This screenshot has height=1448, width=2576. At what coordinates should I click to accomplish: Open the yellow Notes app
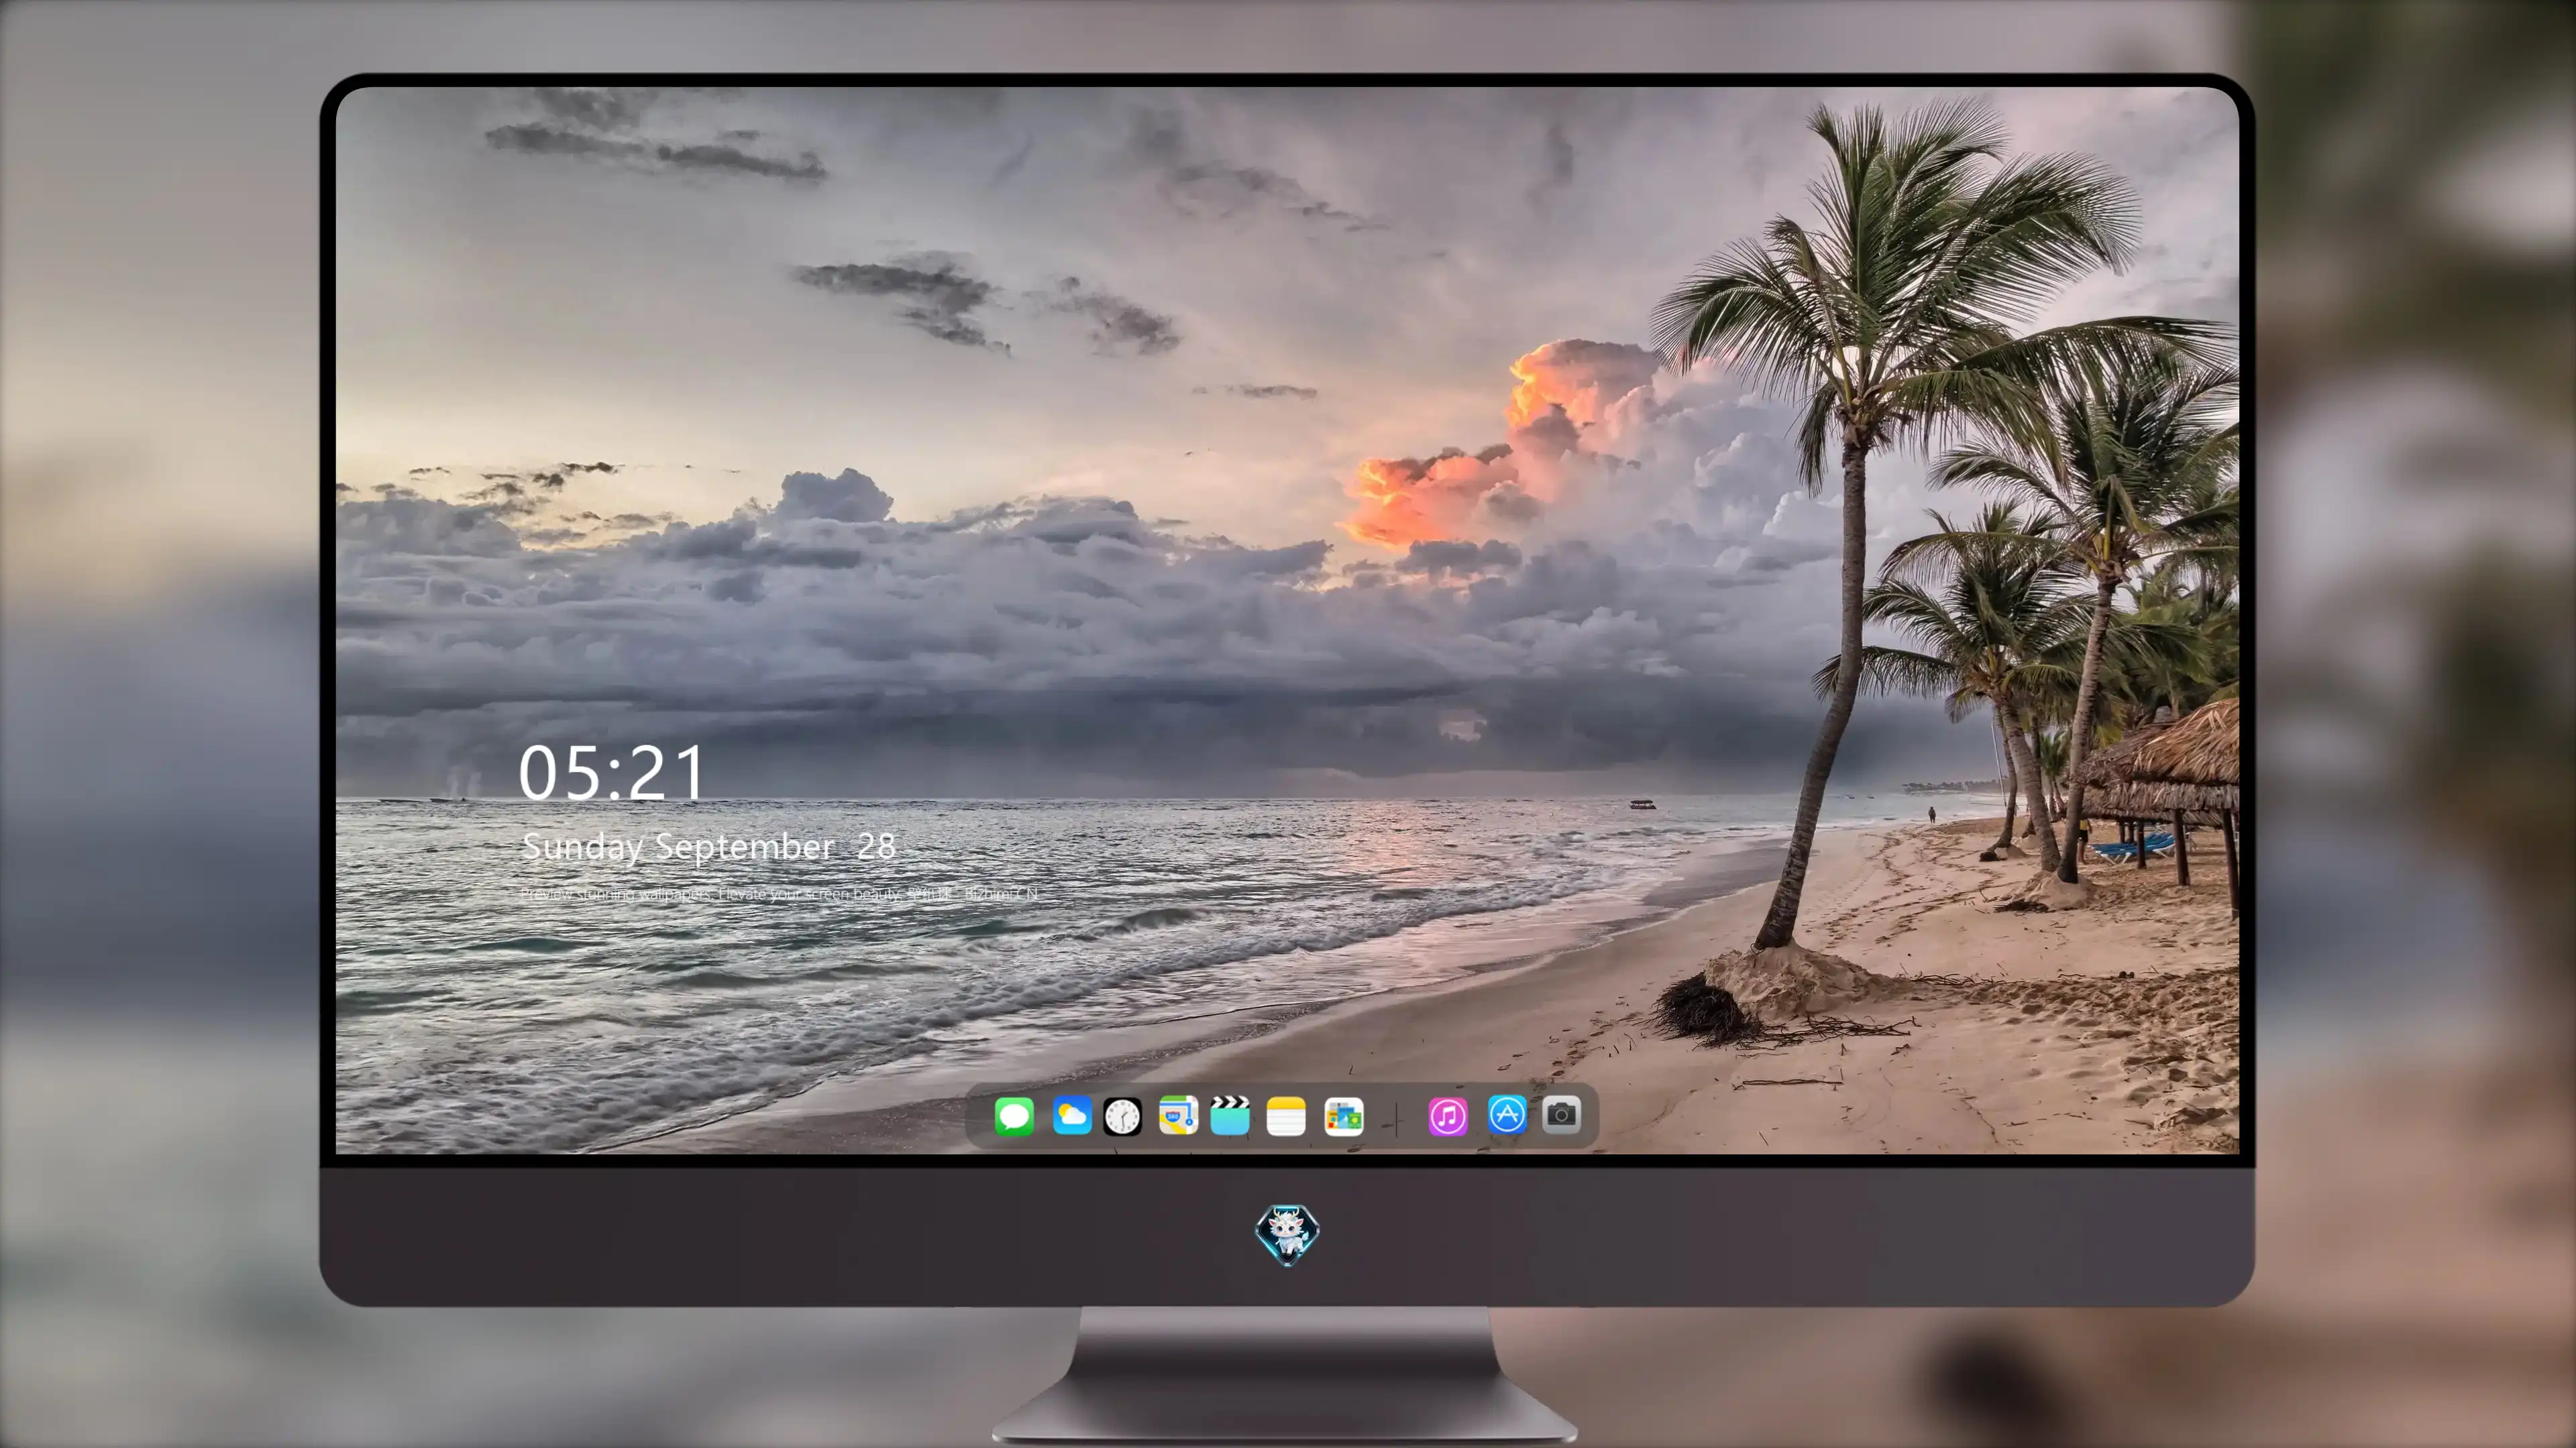1286,1116
